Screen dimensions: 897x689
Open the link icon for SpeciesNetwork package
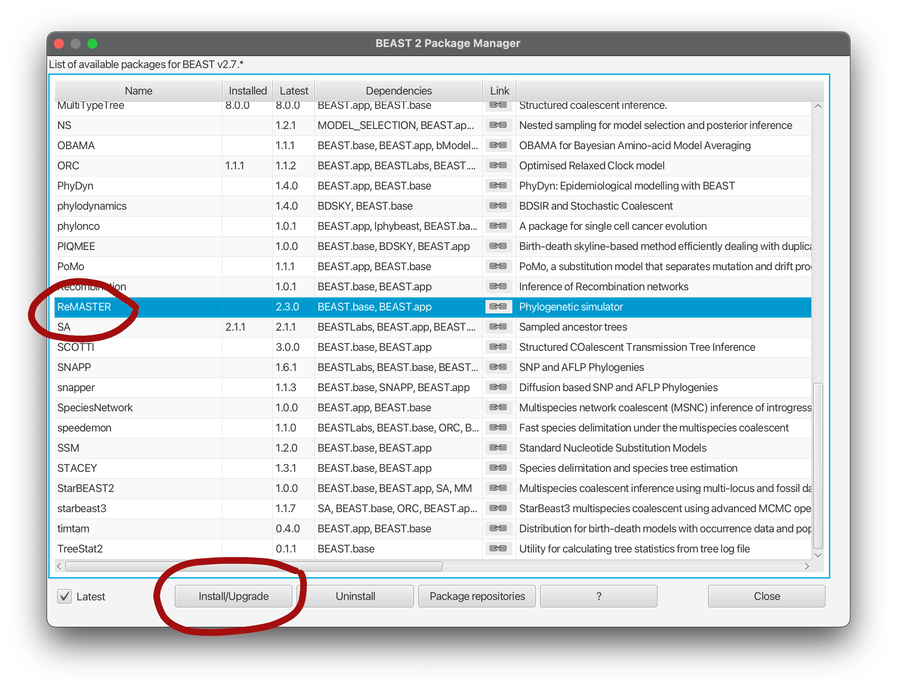[x=498, y=408]
